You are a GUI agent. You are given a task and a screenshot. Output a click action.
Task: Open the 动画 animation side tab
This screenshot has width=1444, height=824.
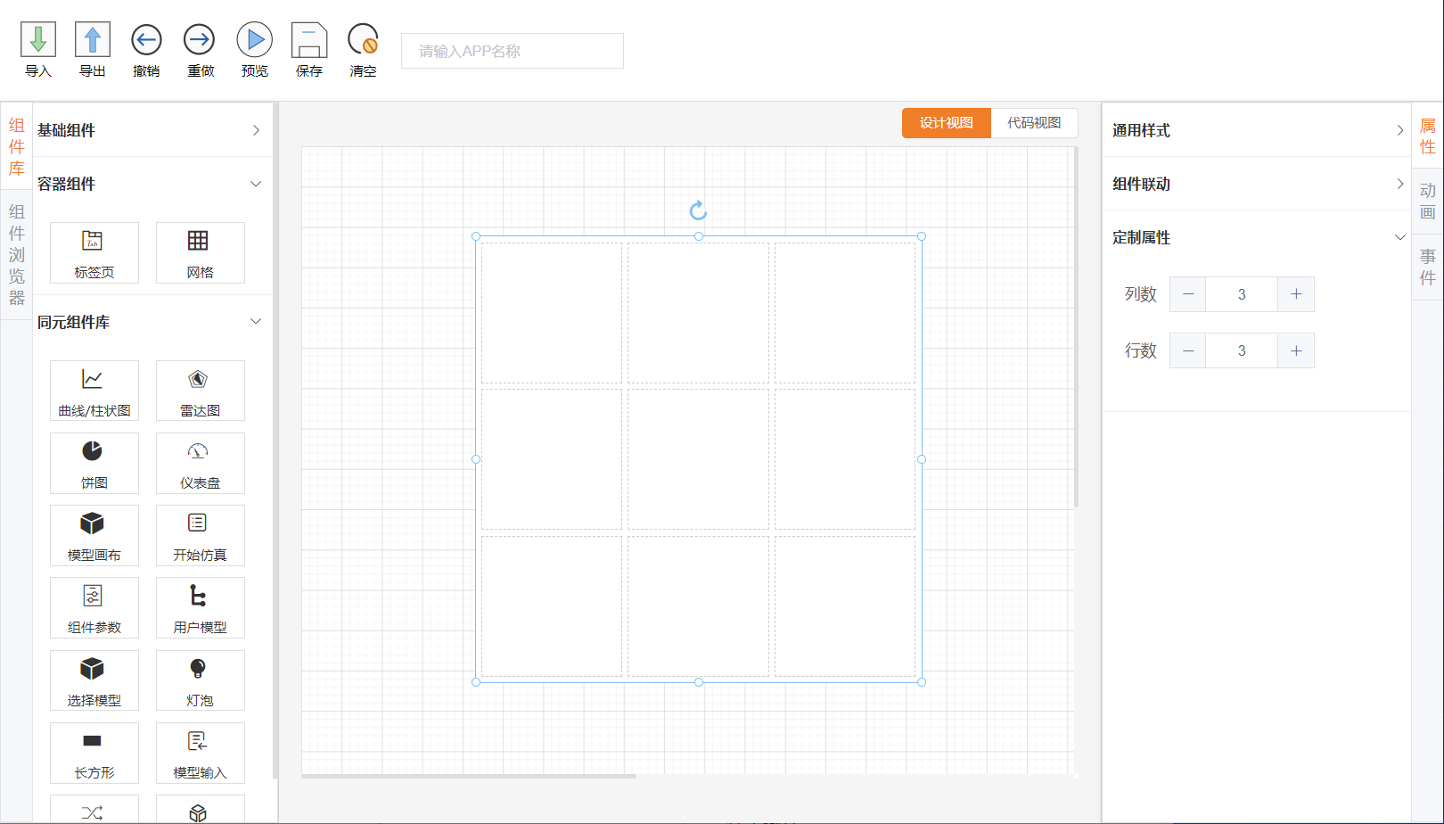[x=1428, y=202]
